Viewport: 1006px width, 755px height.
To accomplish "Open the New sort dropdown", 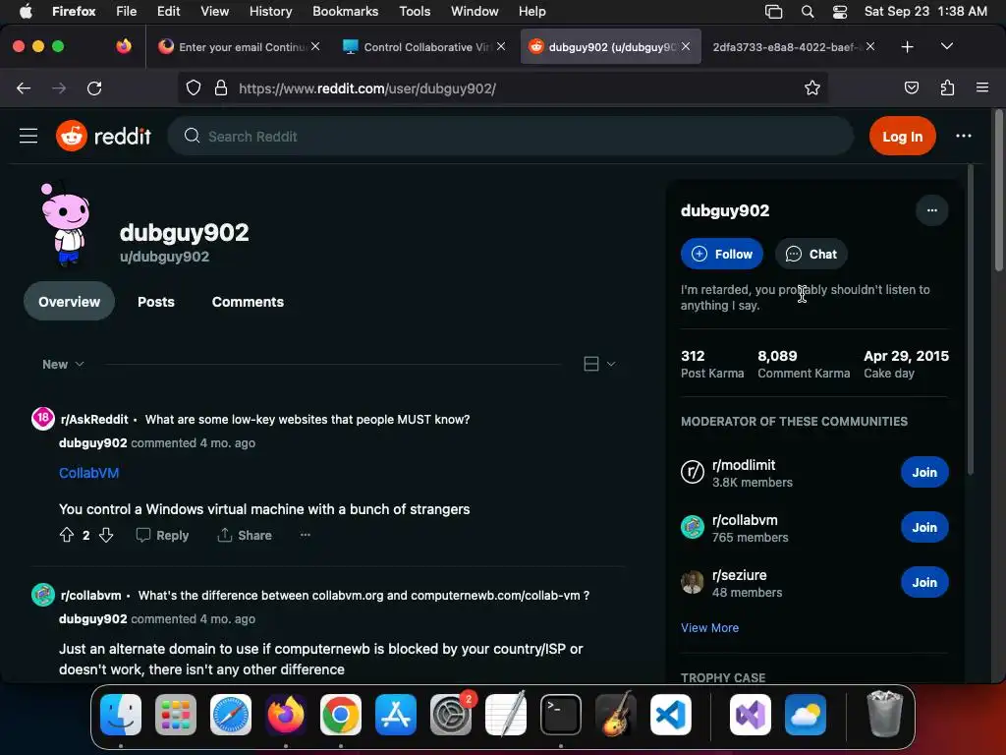I will [x=63, y=364].
